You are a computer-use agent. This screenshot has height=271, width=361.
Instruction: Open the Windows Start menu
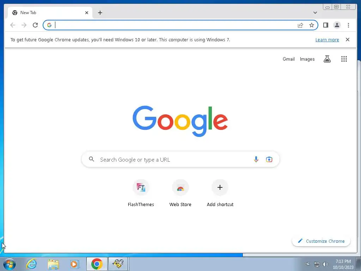(x=10, y=264)
